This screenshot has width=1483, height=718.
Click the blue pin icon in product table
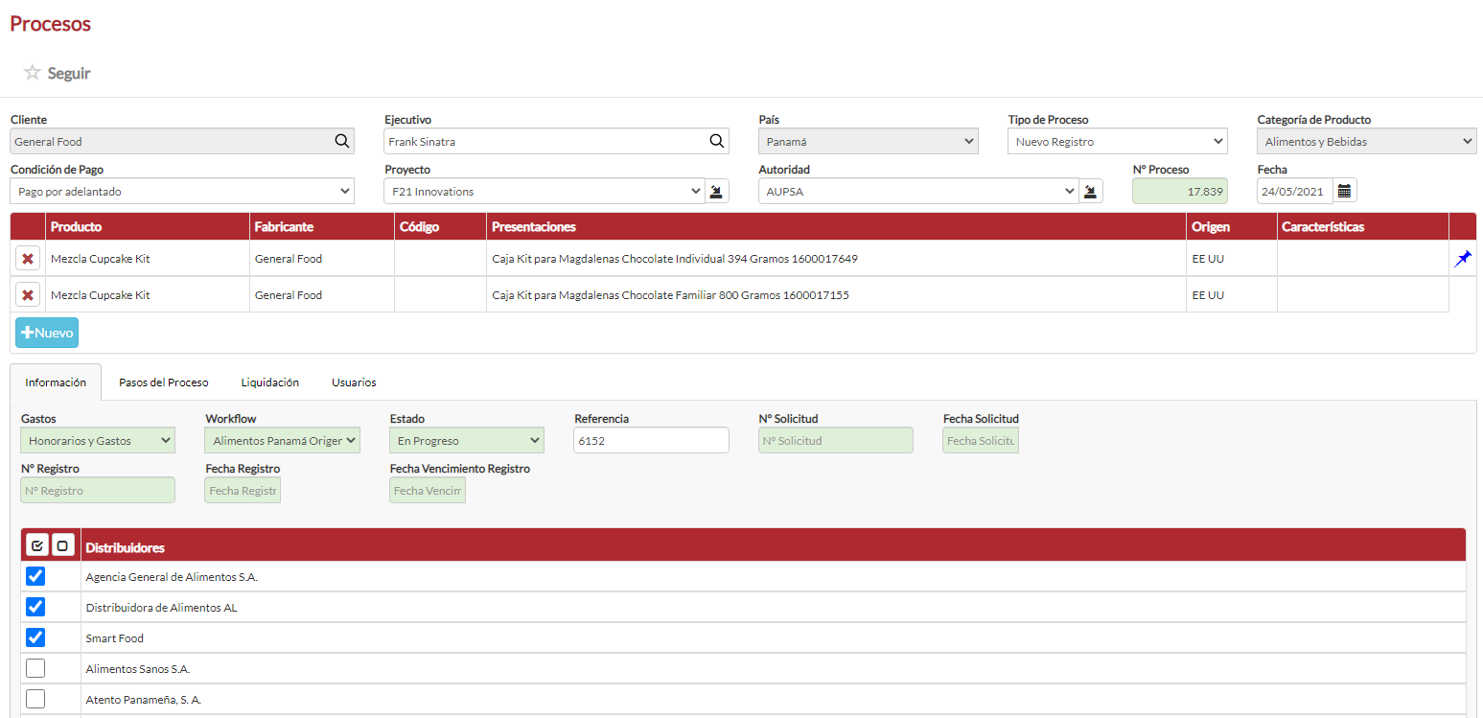point(1463,259)
